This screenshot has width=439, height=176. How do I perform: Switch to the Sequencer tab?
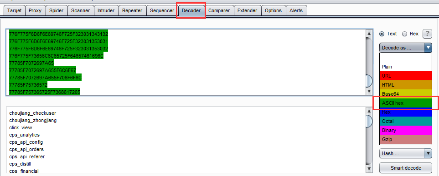coord(162,10)
